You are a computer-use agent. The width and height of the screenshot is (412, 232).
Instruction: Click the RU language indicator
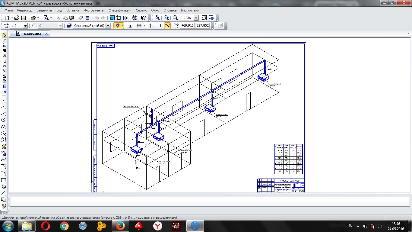pyautogui.click(x=350, y=225)
